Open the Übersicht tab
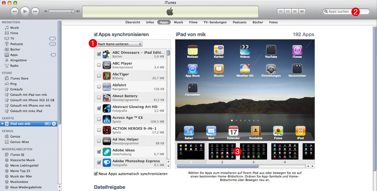 tap(133, 22)
